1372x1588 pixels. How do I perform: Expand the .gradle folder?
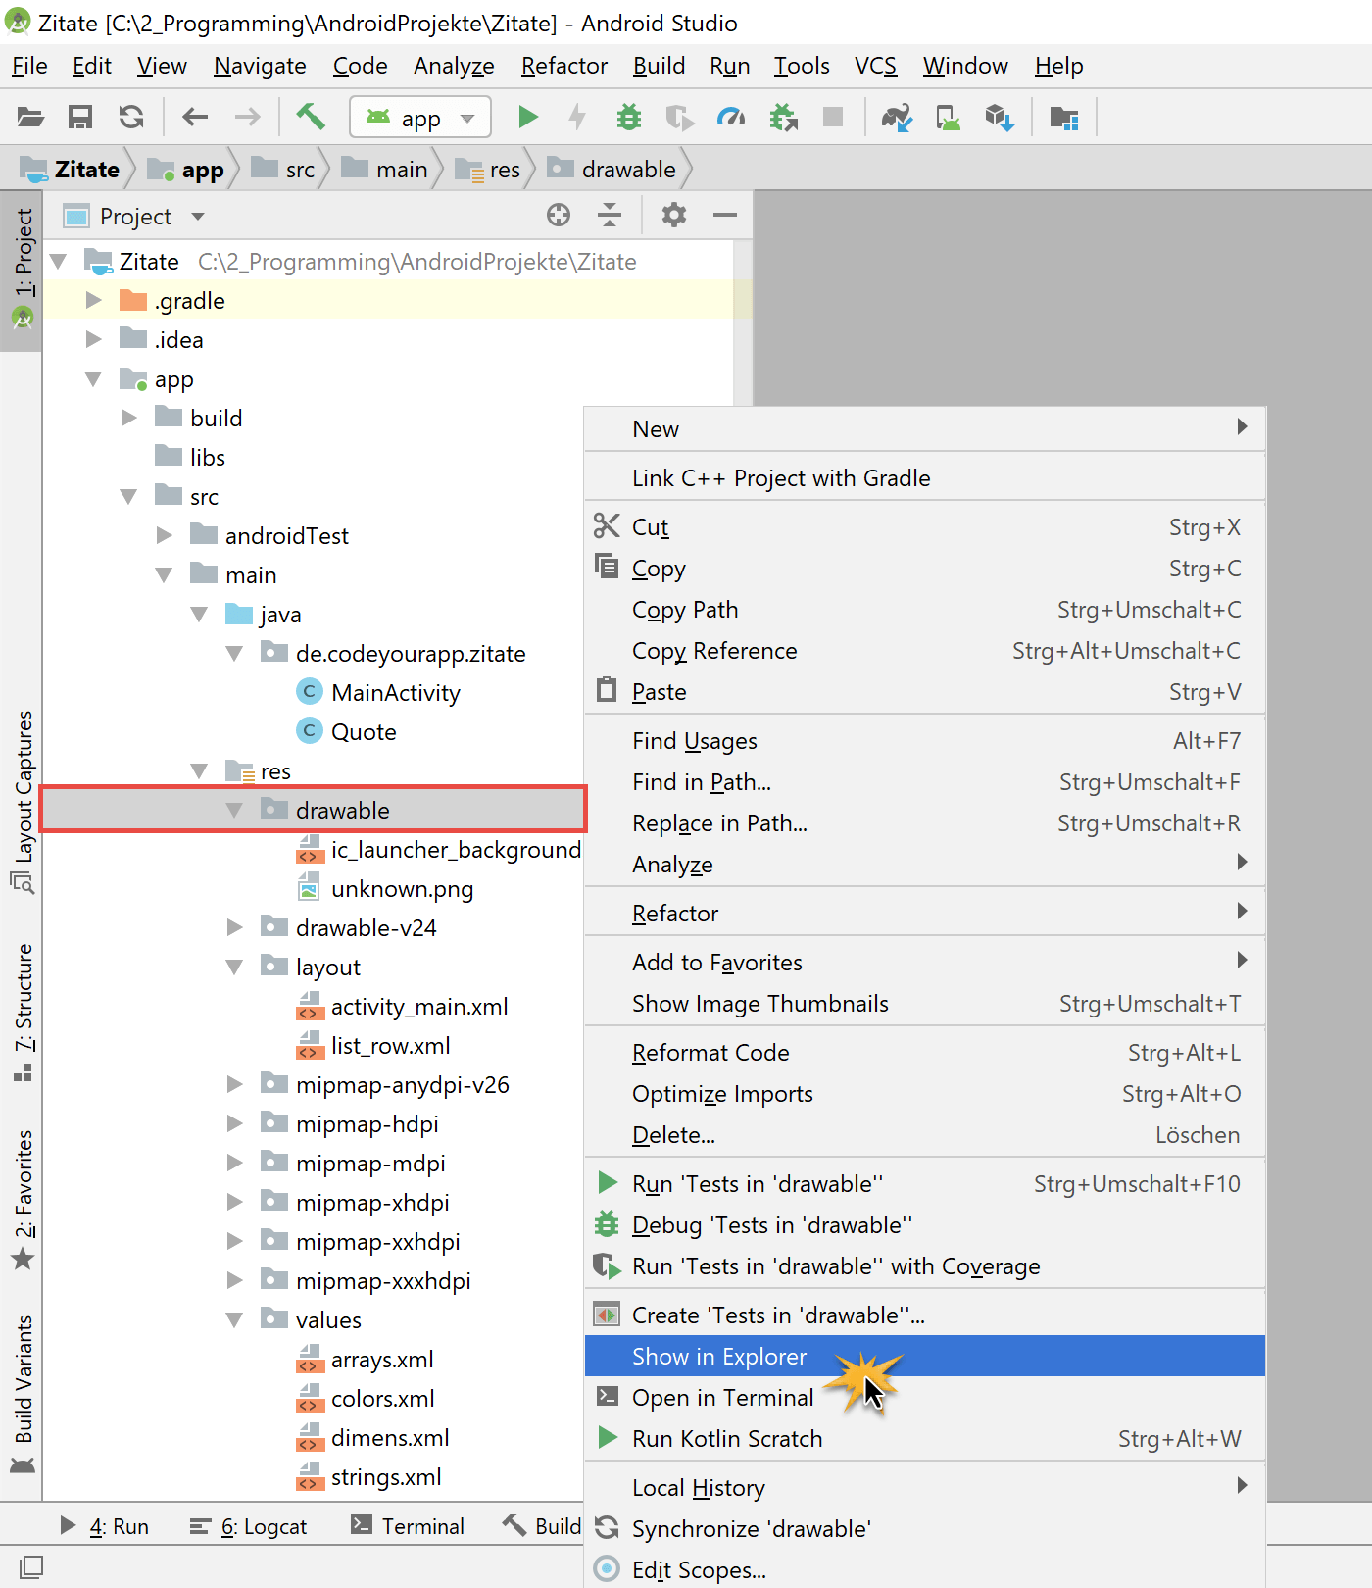pyautogui.click(x=94, y=300)
